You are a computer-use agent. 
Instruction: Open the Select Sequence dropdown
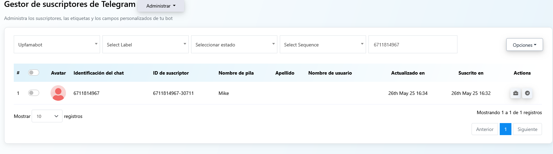pyautogui.click(x=323, y=45)
